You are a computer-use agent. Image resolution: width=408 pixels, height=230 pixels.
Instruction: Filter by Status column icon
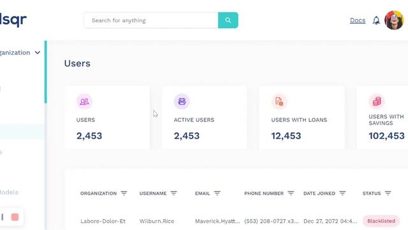(388, 193)
